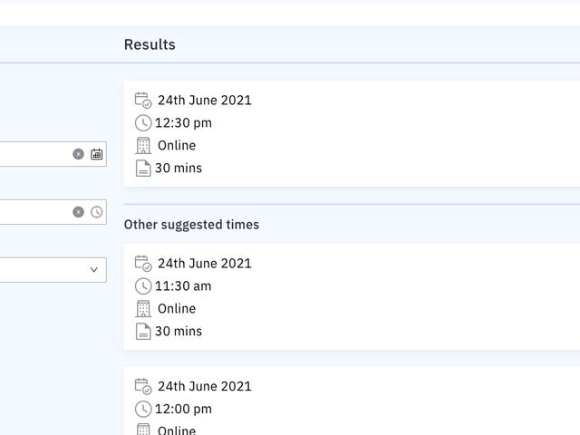The height and width of the screenshot is (435, 580).
Task: Click the calendar icon in 12:00 pm card
Action: click(142, 386)
